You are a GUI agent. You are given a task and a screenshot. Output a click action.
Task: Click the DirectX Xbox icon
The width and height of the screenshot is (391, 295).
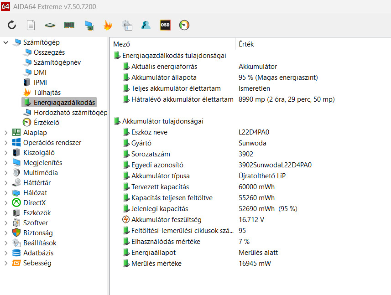[16, 202]
